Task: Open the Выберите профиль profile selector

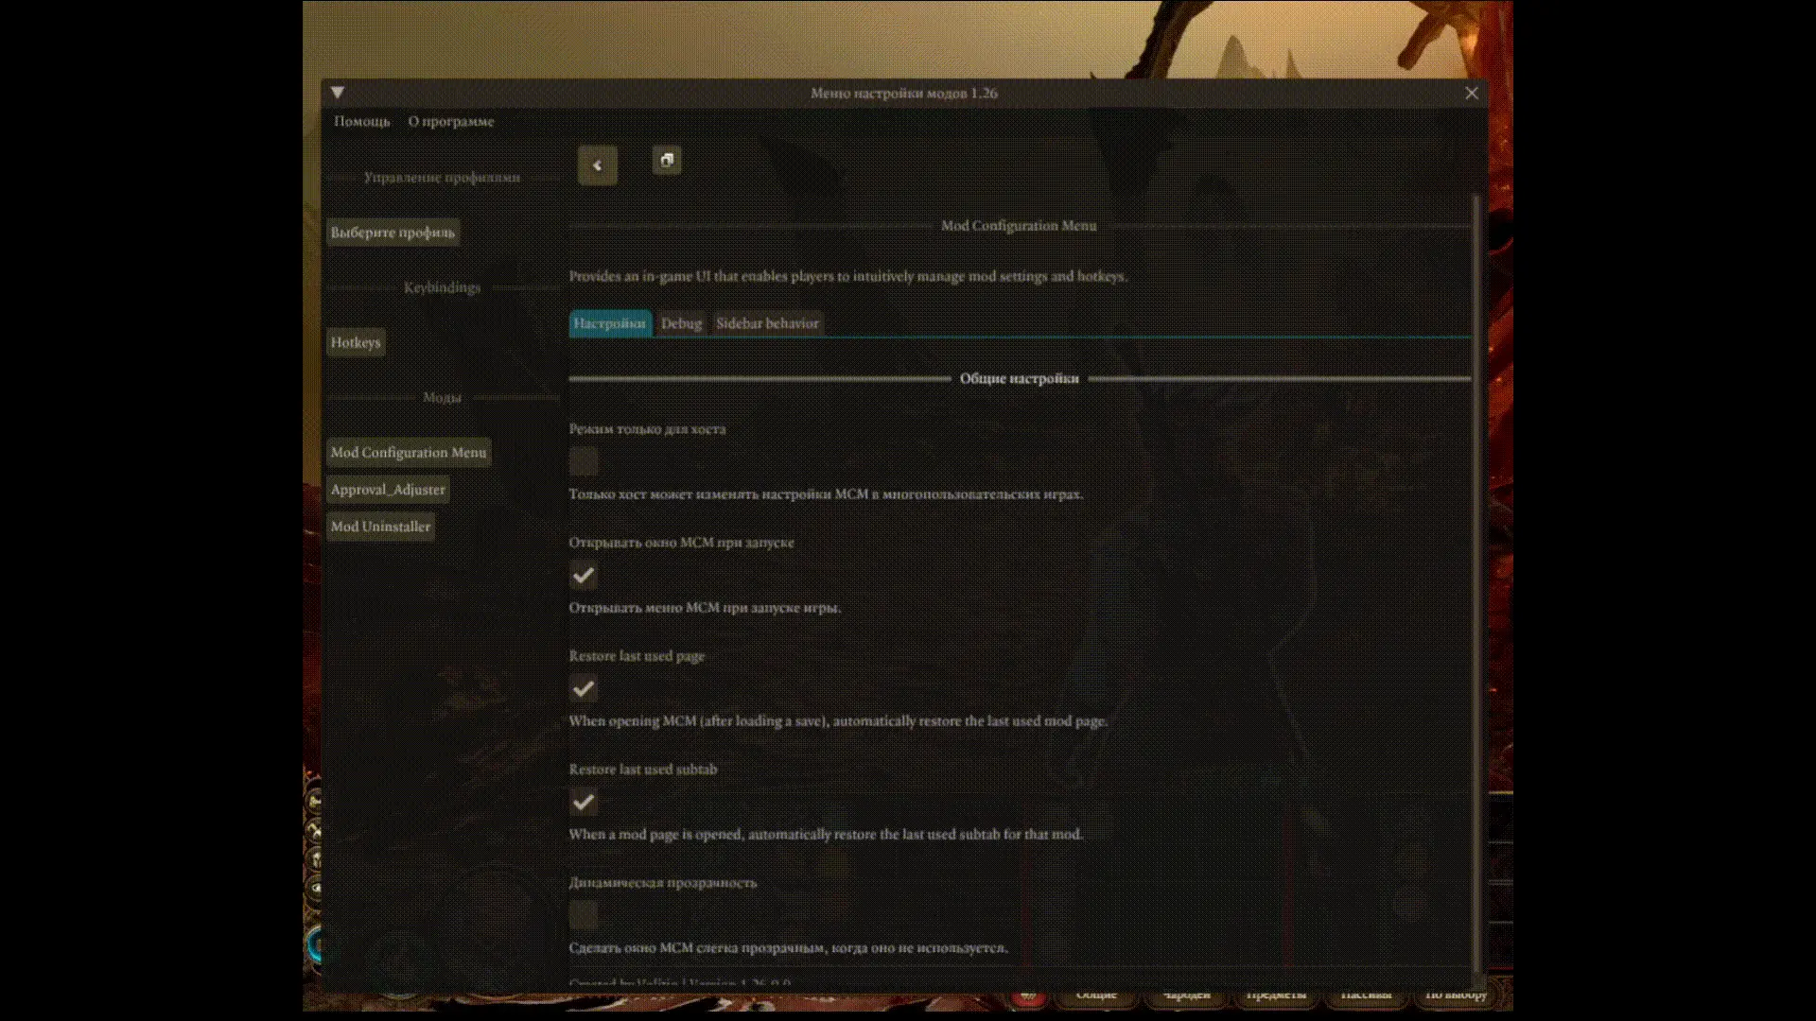Action: tap(393, 233)
